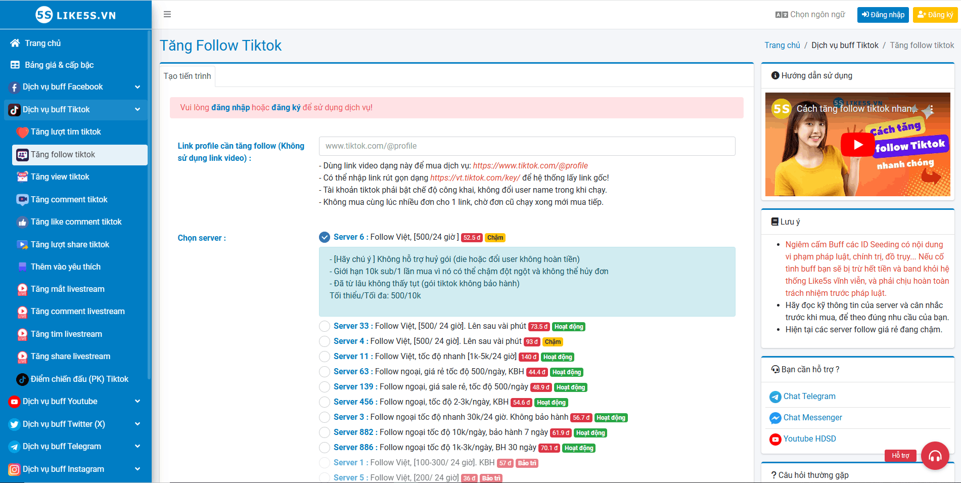Select the Server 33 radio button
Viewport: 961px width, 483px height.
325,327
